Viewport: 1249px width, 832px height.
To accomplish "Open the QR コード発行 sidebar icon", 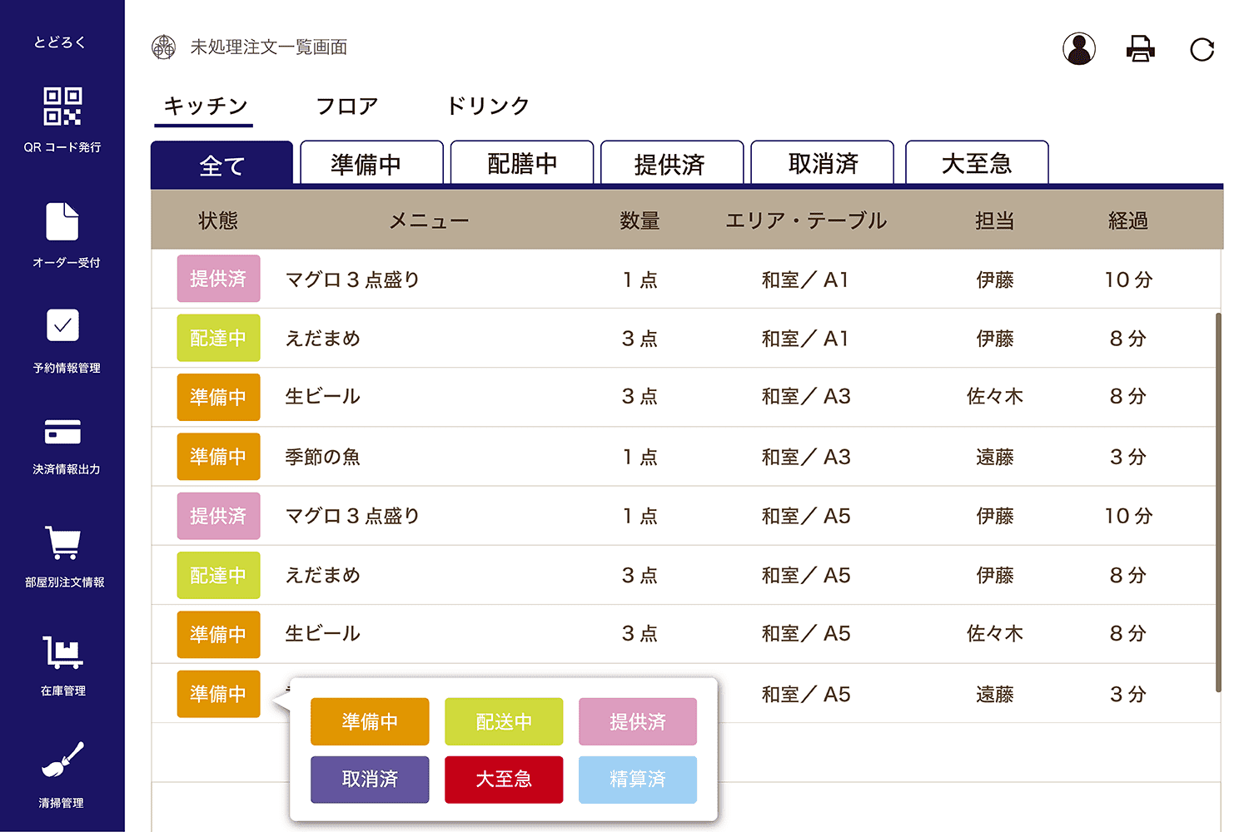I will (x=62, y=107).
